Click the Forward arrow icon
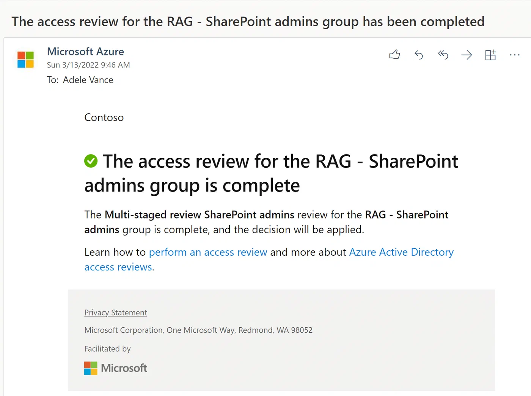The height and width of the screenshot is (396, 531). coord(467,55)
